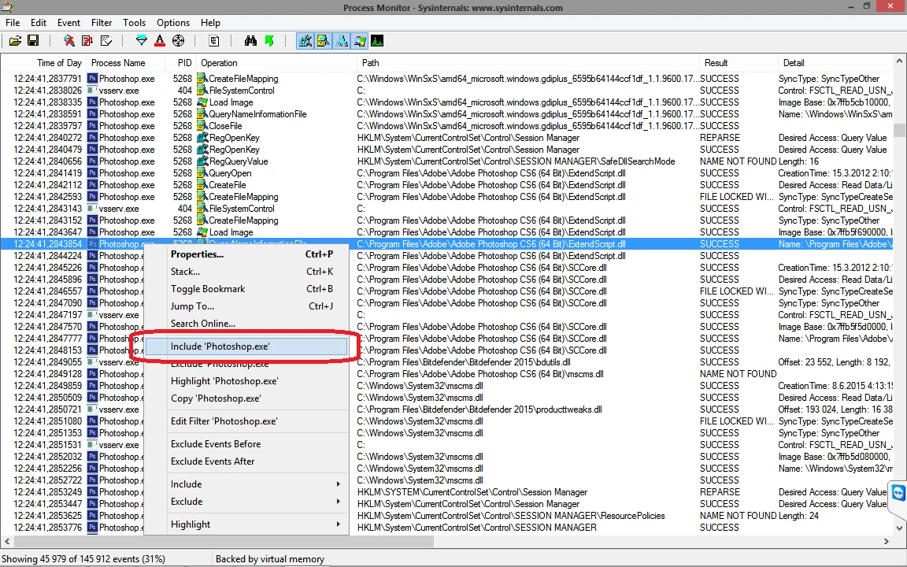Screen dimensions: 907x567
Task: Choose Stack... in the context menu
Action: click(x=246, y=272)
